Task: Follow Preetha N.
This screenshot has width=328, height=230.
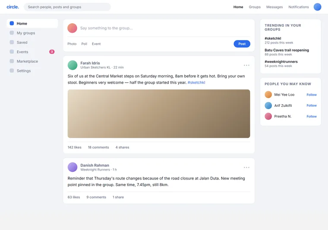Action: [312, 116]
